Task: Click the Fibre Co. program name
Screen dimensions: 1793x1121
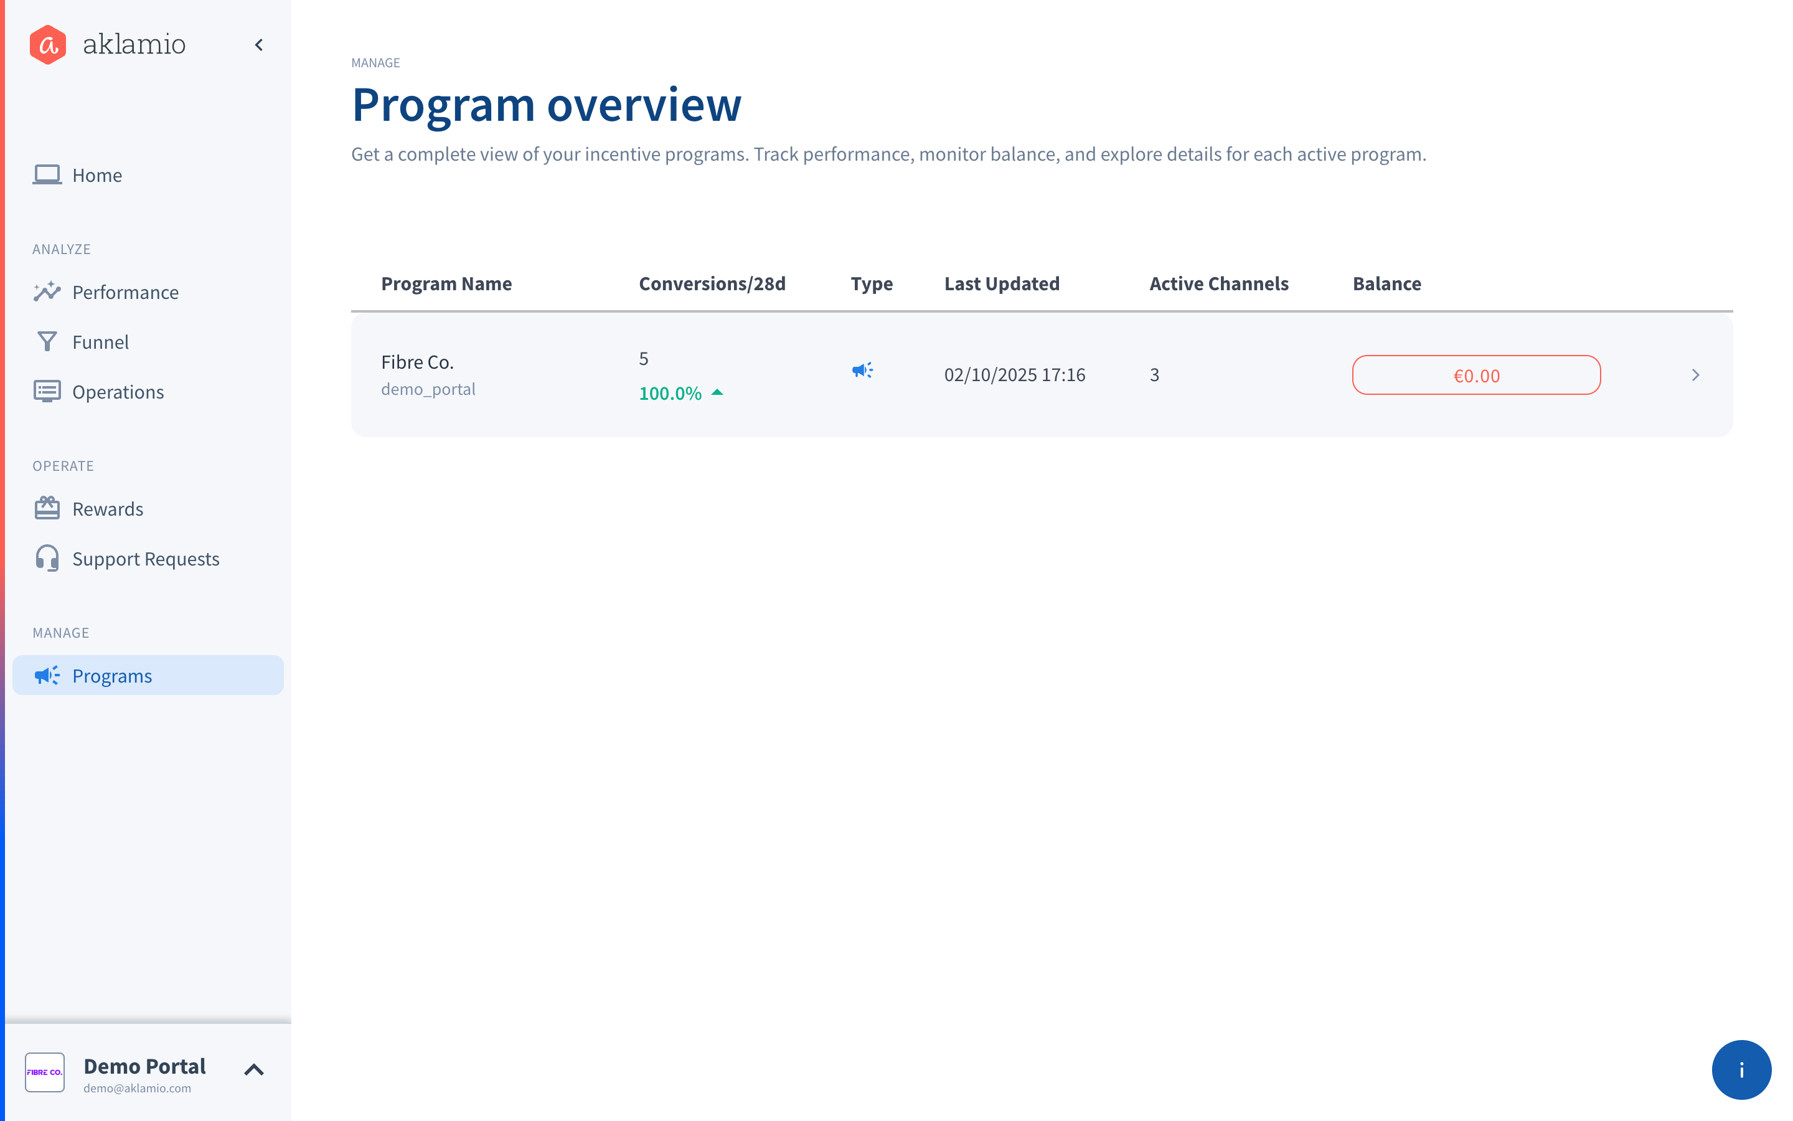Action: pyautogui.click(x=417, y=362)
